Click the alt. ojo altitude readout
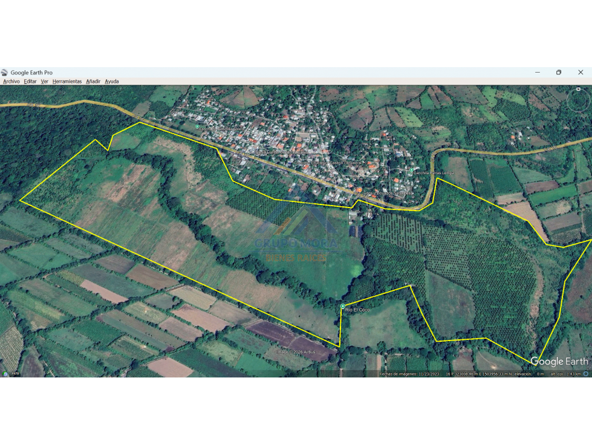Screen dimensions: 592x444 565,374
